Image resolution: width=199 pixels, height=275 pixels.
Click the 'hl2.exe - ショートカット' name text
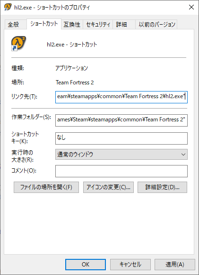tap(72, 45)
